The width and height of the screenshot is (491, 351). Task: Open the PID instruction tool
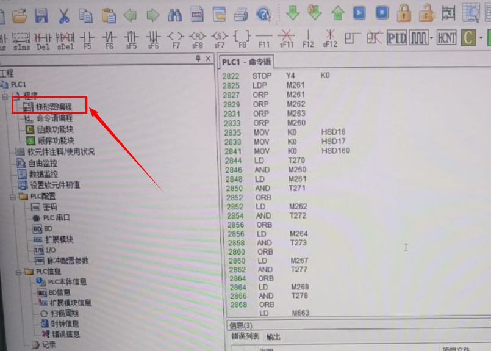[x=396, y=38]
